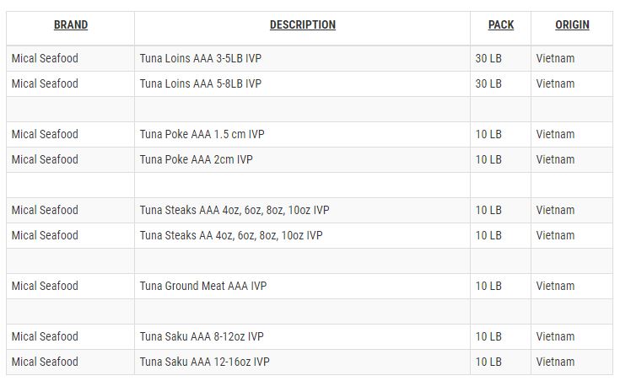
Task: Click 10 LB pack for Ground Meat row
Action: click(488, 286)
